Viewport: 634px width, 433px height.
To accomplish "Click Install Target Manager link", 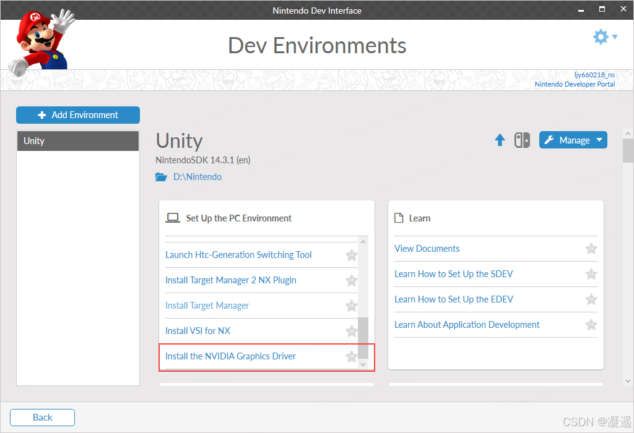I will click(x=207, y=306).
